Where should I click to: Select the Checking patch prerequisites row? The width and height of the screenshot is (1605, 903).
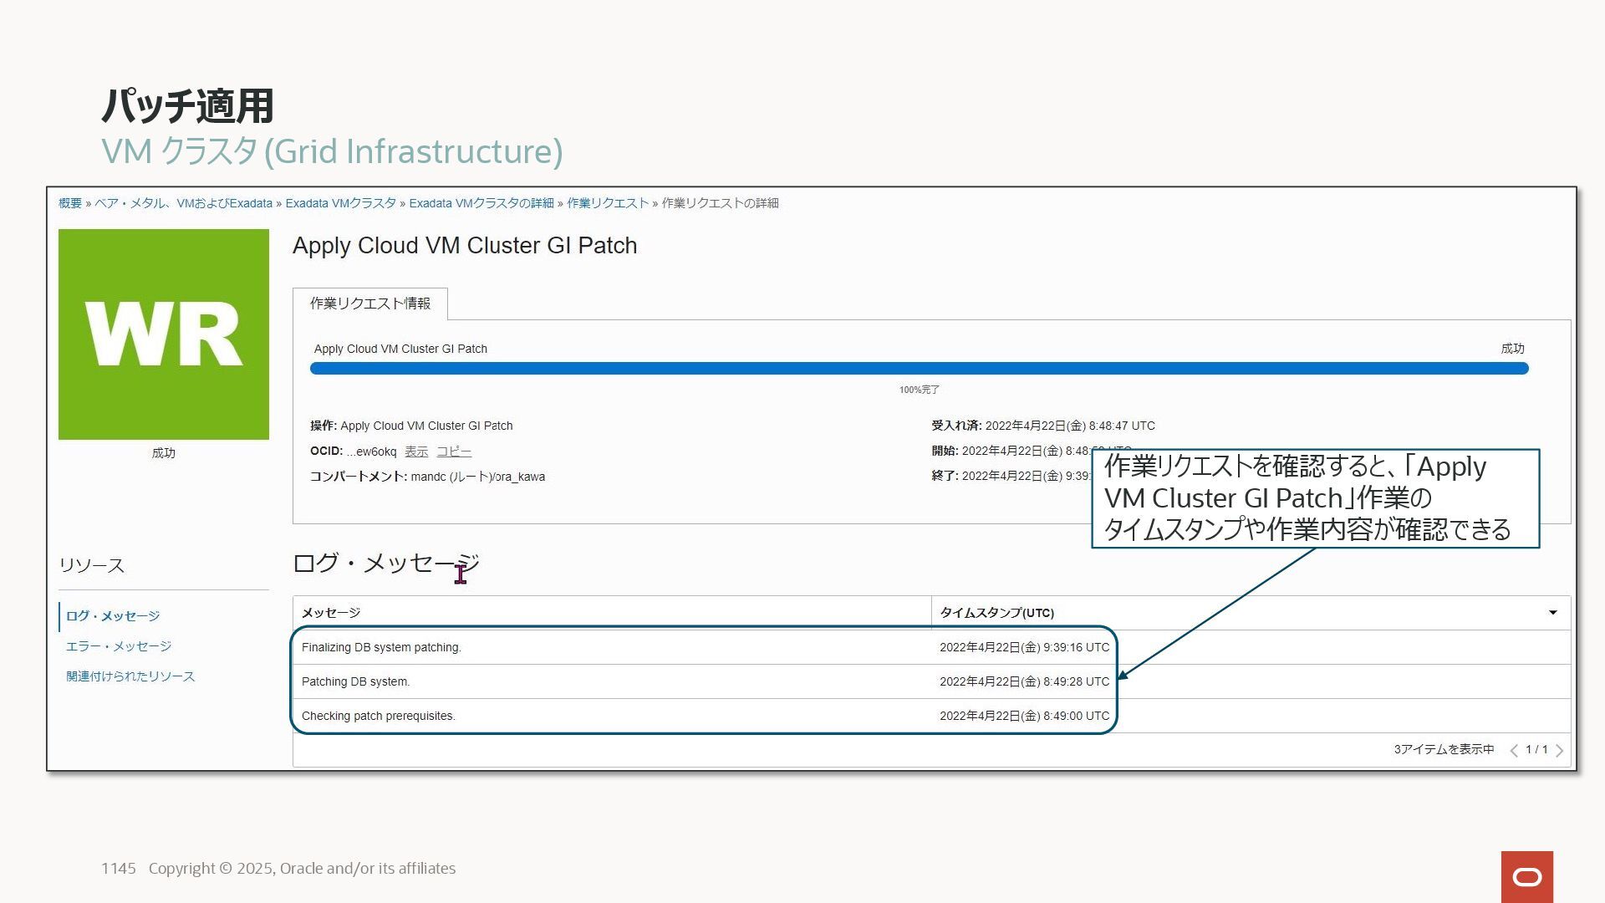click(x=378, y=717)
